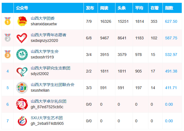
Task: Open the 山西大学研究生支教团 avatar
Action: (x=22, y=71)
